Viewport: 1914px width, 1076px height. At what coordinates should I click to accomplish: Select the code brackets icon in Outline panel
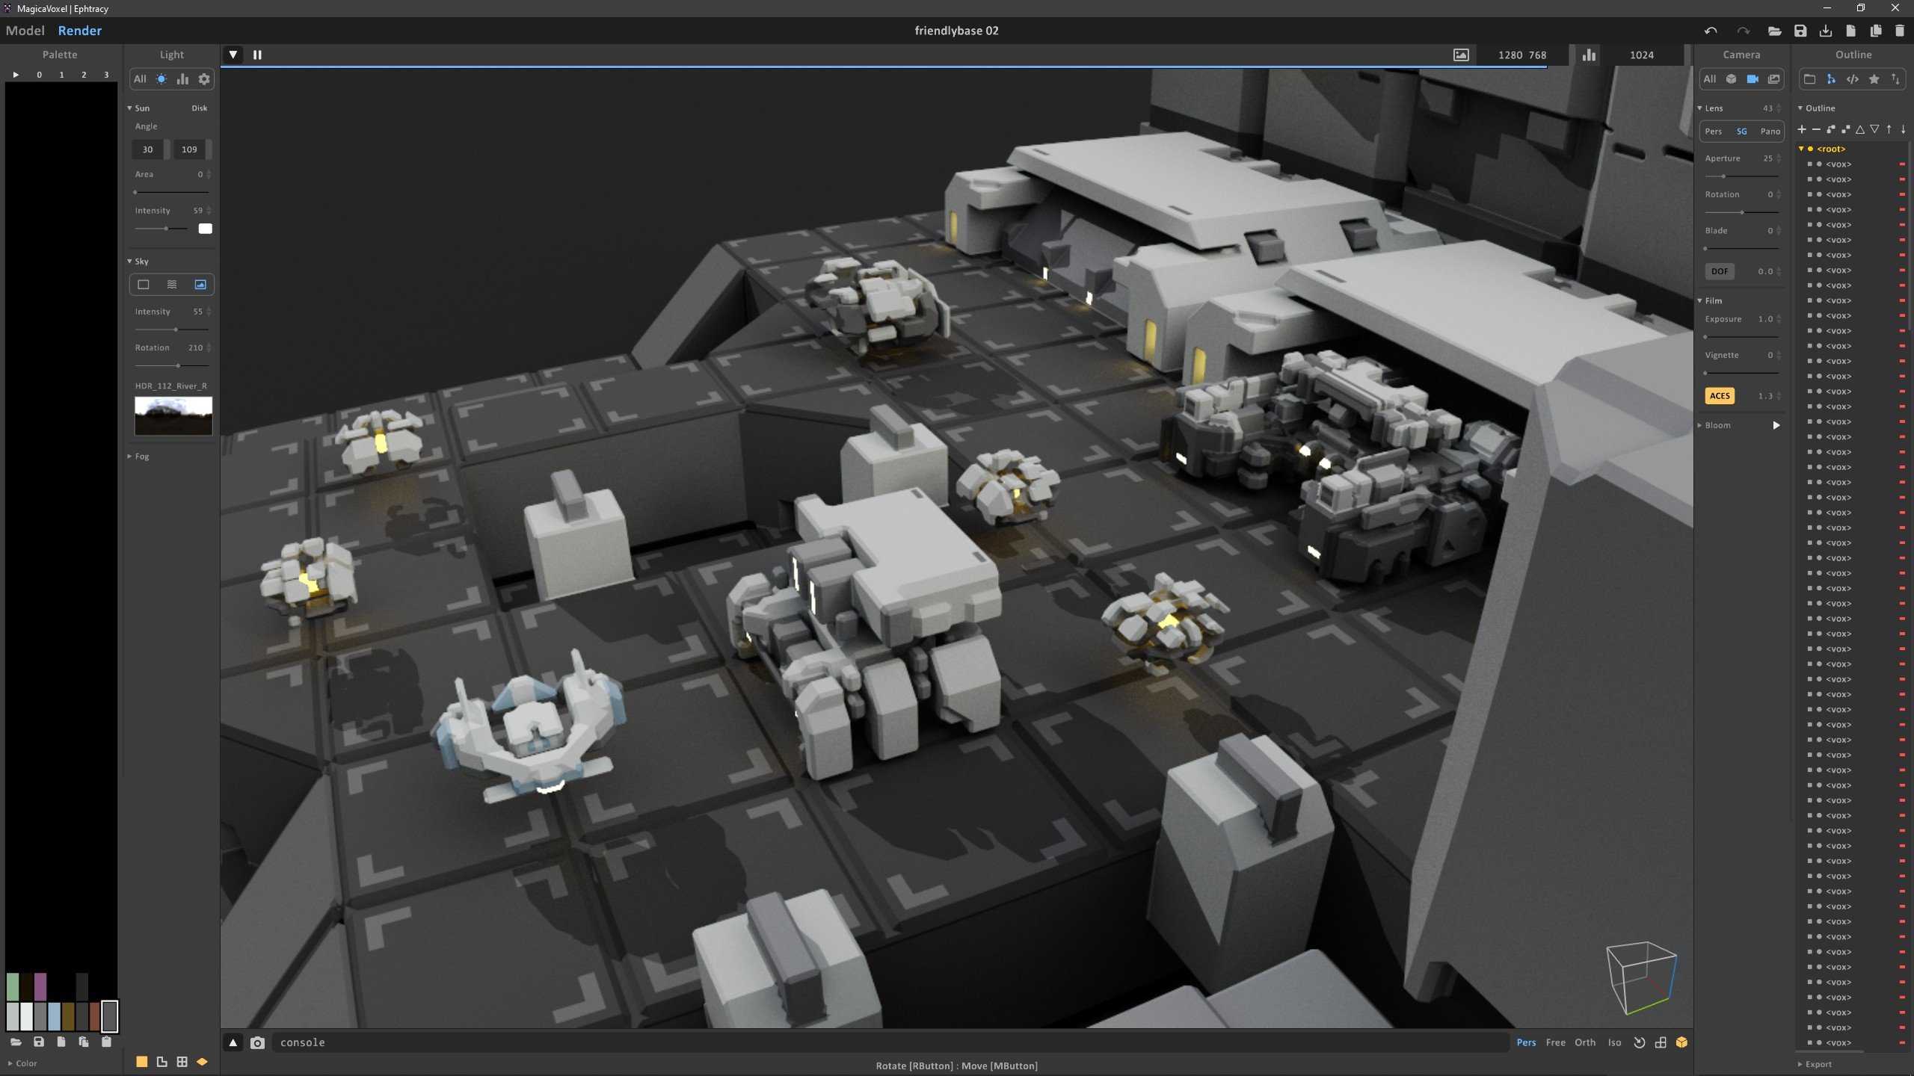point(1853,79)
